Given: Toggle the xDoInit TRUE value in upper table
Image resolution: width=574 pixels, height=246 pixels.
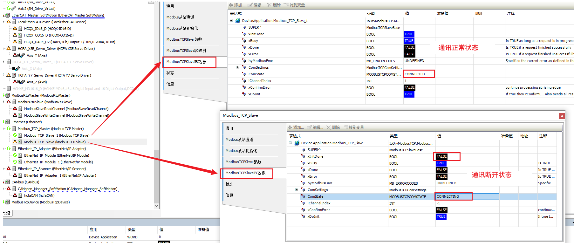Looking at the screenshot, I should [409, 94].
